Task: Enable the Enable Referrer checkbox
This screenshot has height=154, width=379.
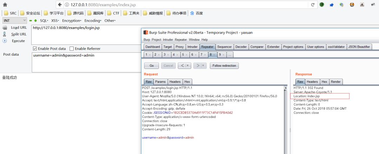Action: click(x=72, y=49)
